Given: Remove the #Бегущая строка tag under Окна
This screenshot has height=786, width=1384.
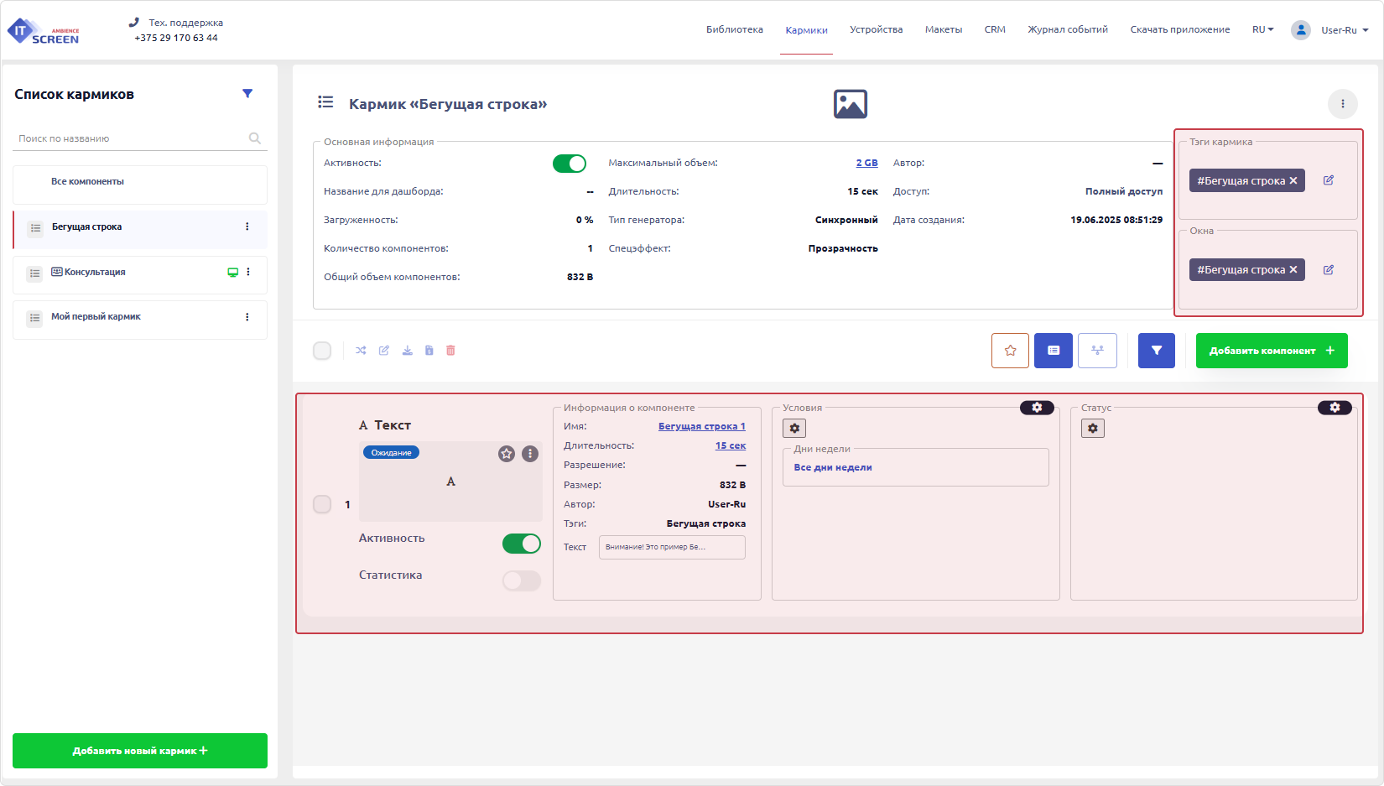Looking at the screenshot, I should pyautogui.click(x=1293, y=270).
